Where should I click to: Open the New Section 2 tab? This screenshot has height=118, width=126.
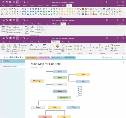[44, 58]
